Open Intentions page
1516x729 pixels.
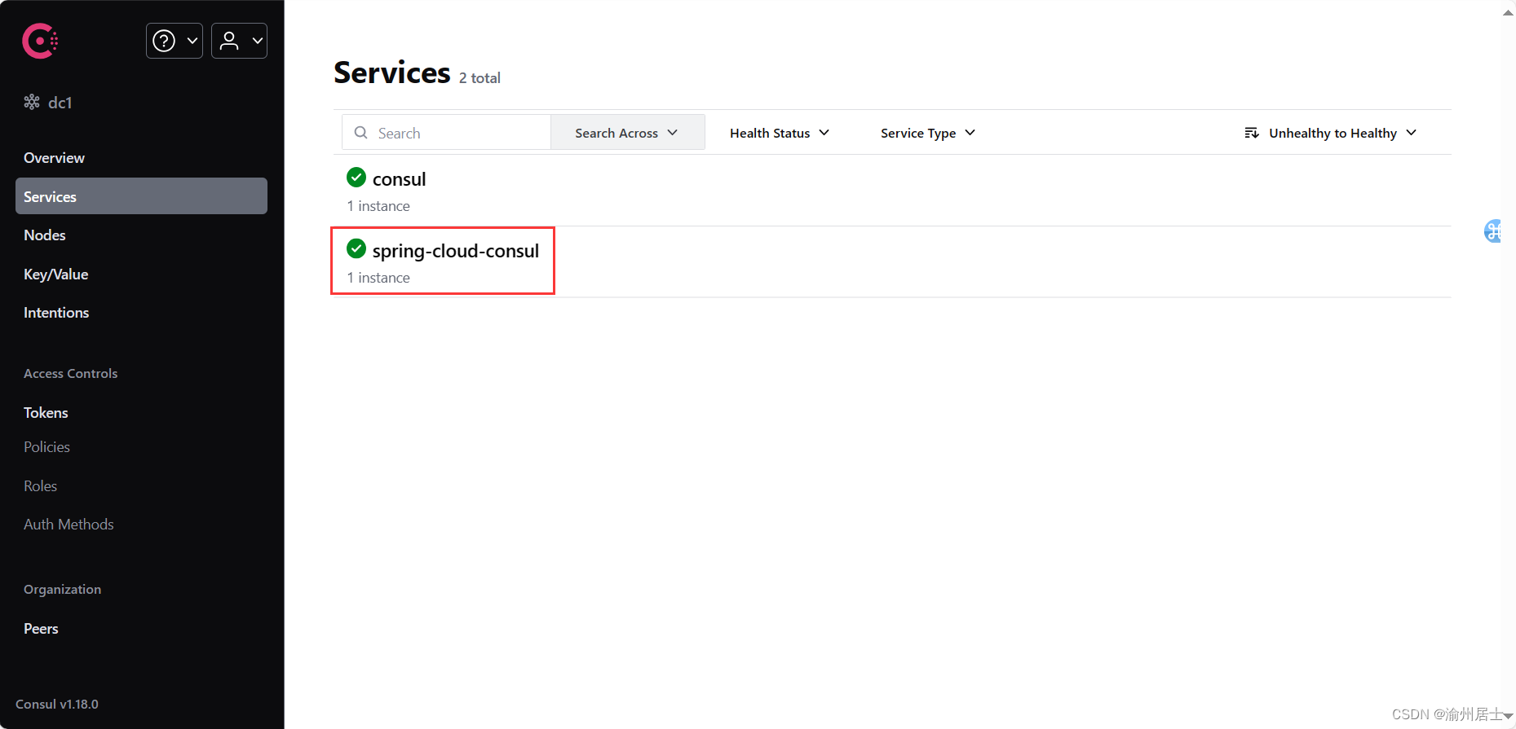[x=56, y=313]
